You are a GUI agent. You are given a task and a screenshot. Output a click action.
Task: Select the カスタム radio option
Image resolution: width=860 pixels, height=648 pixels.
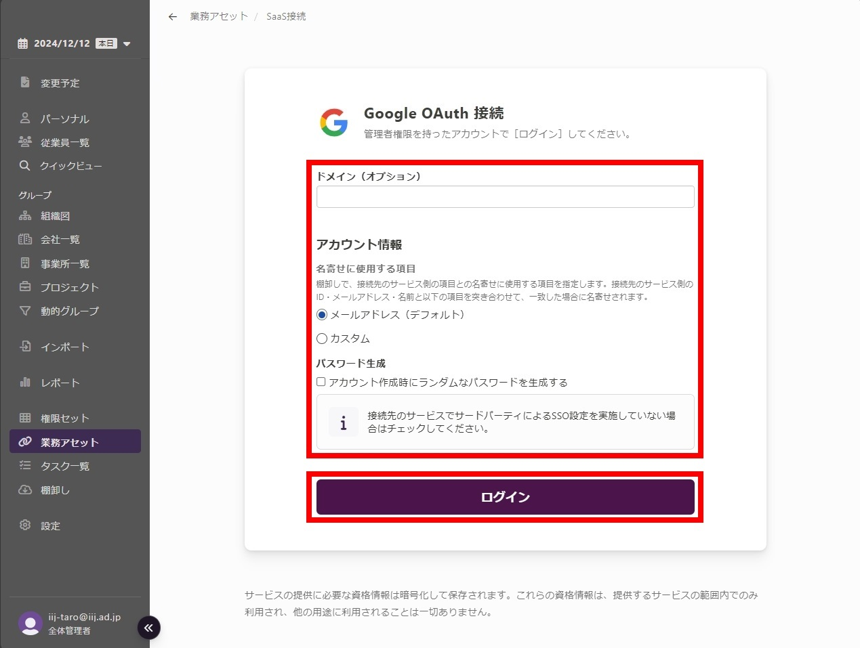point(322,339)
